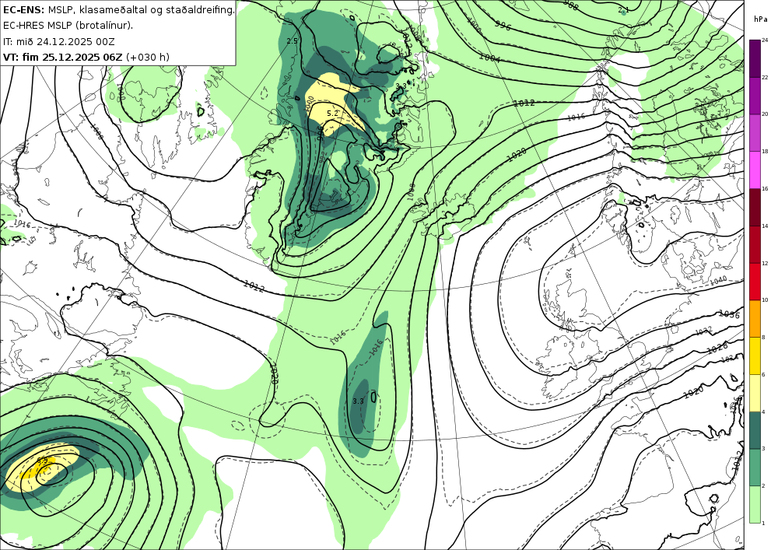Pick the darkest purple 22–24 hPa legend band
Image resolution: width=778 pixels, height=550 pixels.
755,58
